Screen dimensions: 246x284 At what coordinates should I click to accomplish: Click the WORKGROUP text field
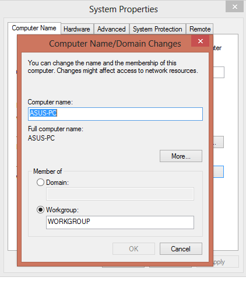[x=120, y=222]
